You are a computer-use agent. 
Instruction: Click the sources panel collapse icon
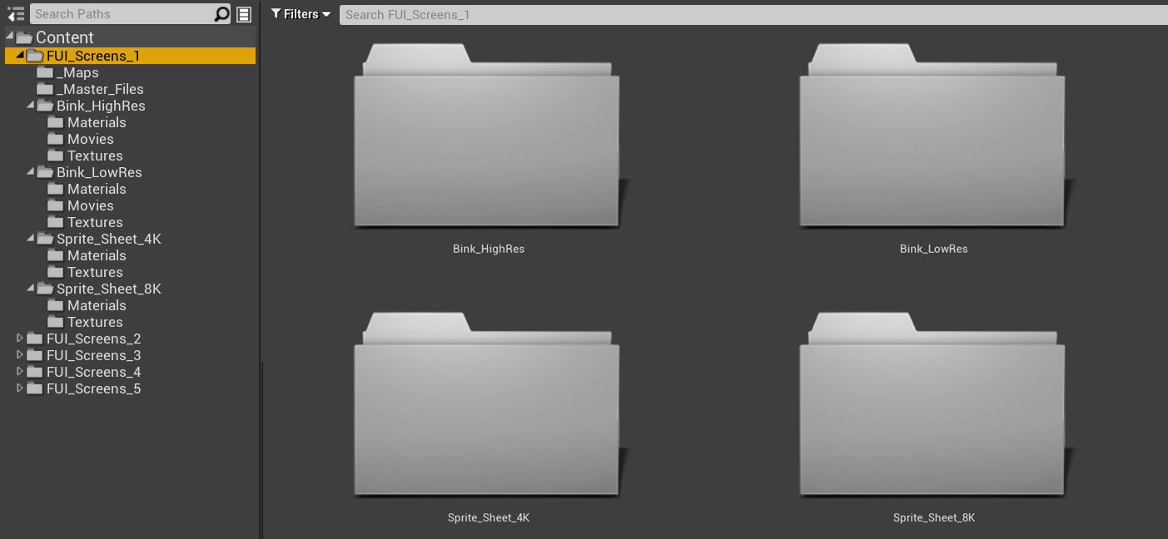tap(15, 14)
